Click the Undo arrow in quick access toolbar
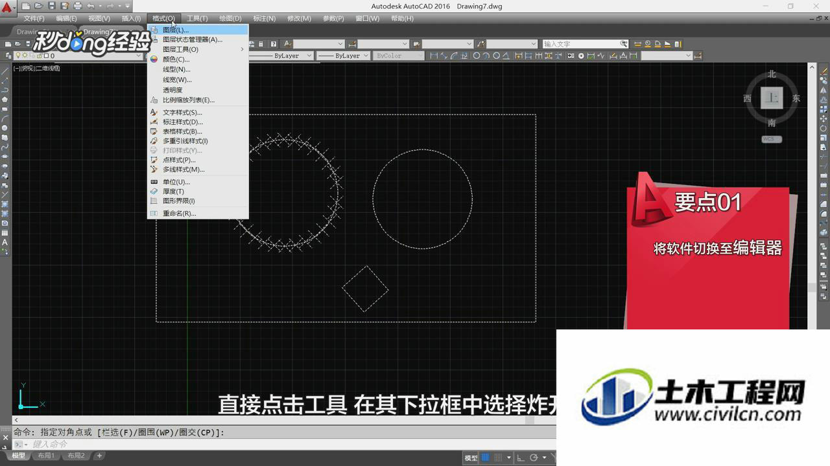 pos(91,6)
